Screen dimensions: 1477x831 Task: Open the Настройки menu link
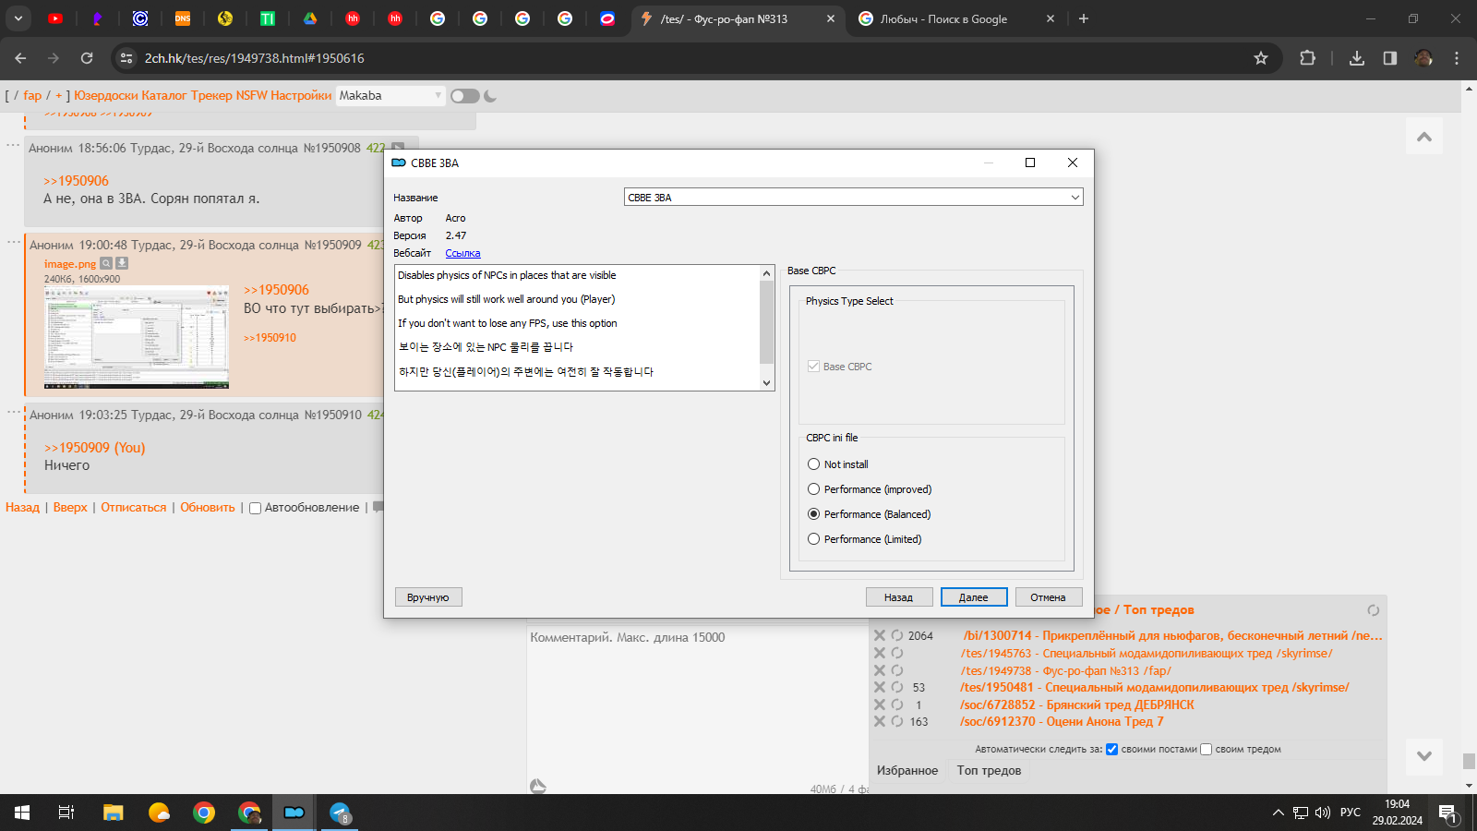[x=301, y=95]
